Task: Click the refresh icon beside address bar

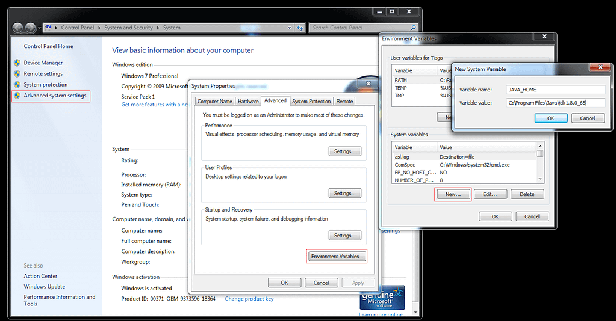Action: (300, 28)
